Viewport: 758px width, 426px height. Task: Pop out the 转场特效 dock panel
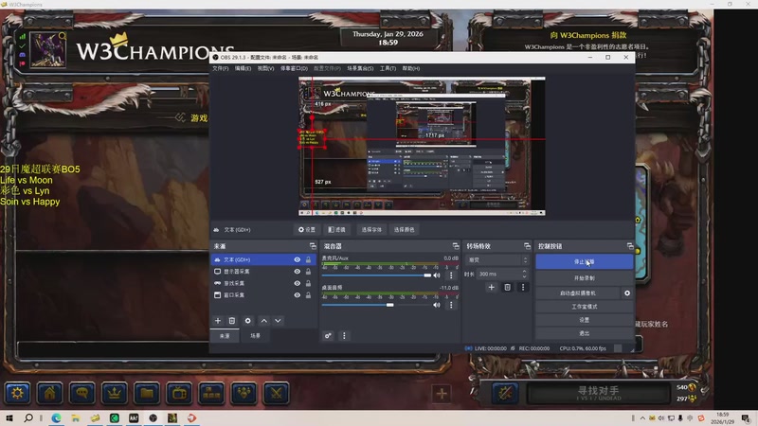(x=527, y=246)
